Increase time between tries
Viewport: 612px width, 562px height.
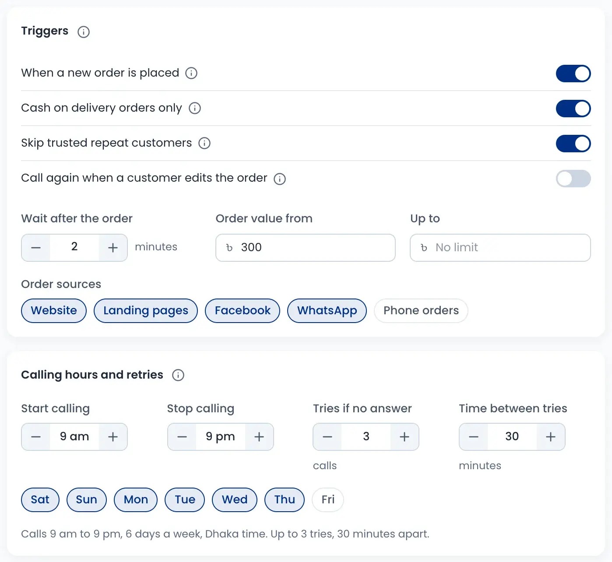[551, 437]
